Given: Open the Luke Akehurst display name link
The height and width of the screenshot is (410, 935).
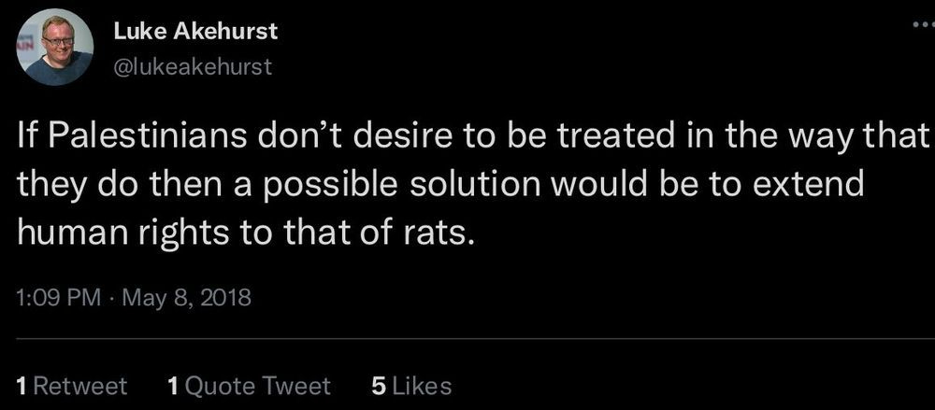Looking at the screenshot, I should (x=194, y=31).
